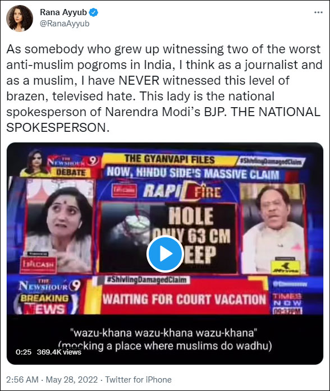Click the tweet body text
Image resolution: width=330 pixels, height=391 pixels.
(164, 88)
